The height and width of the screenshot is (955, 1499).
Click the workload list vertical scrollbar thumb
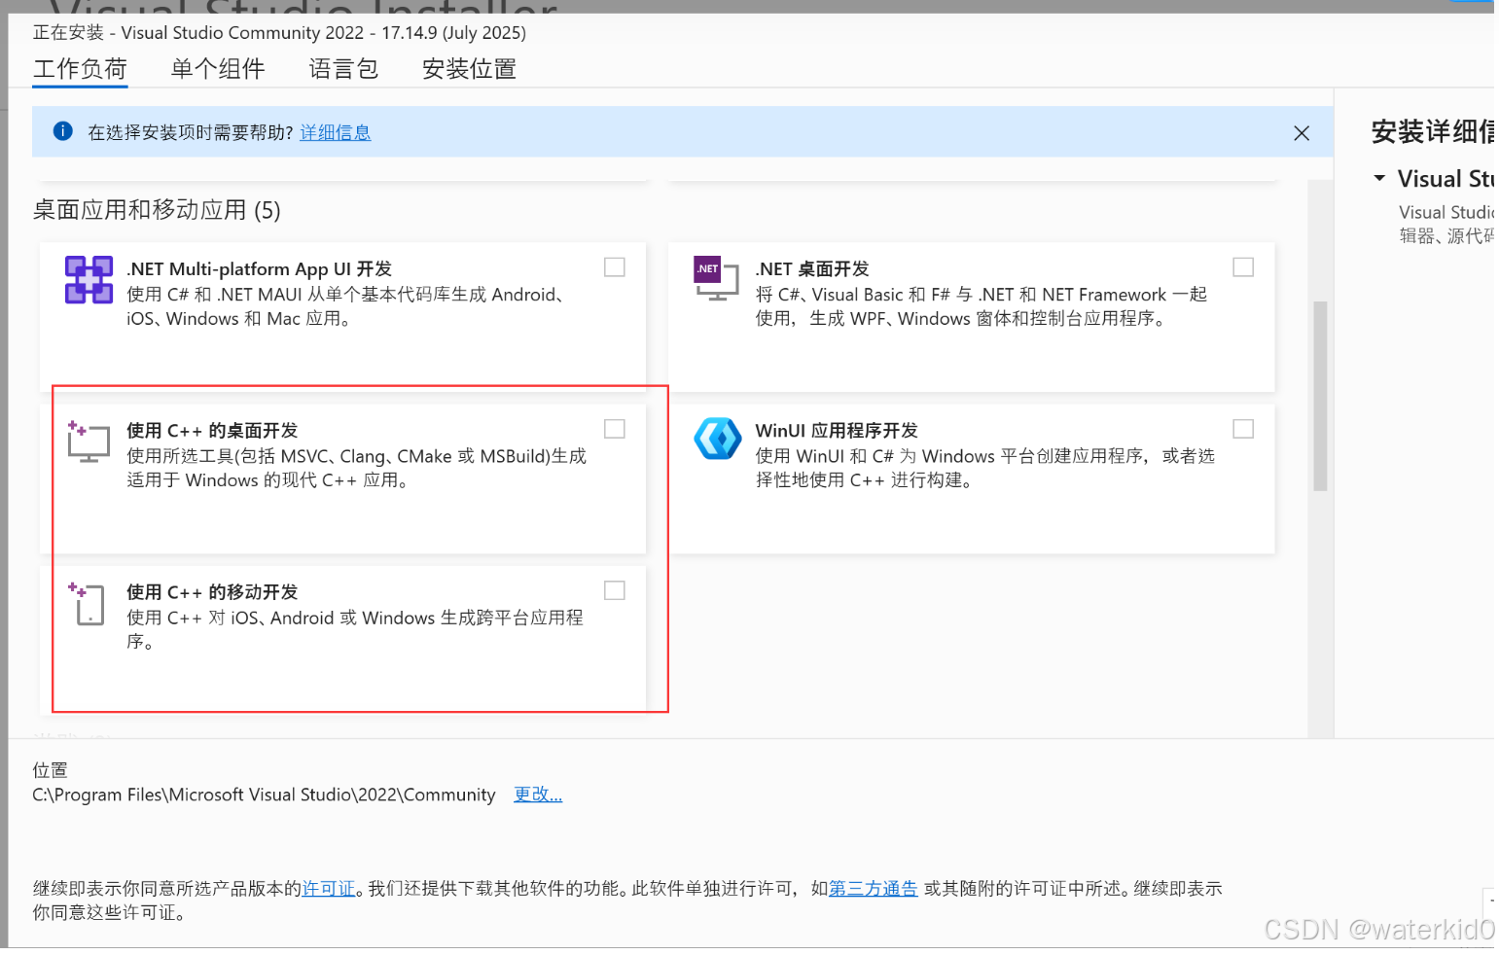[1320, 397]
